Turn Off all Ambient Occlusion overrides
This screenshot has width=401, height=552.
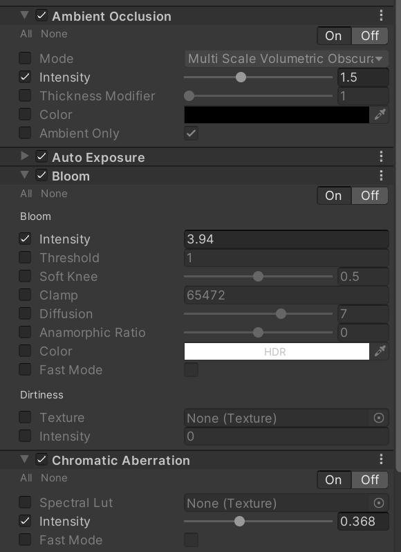(370, 35)
